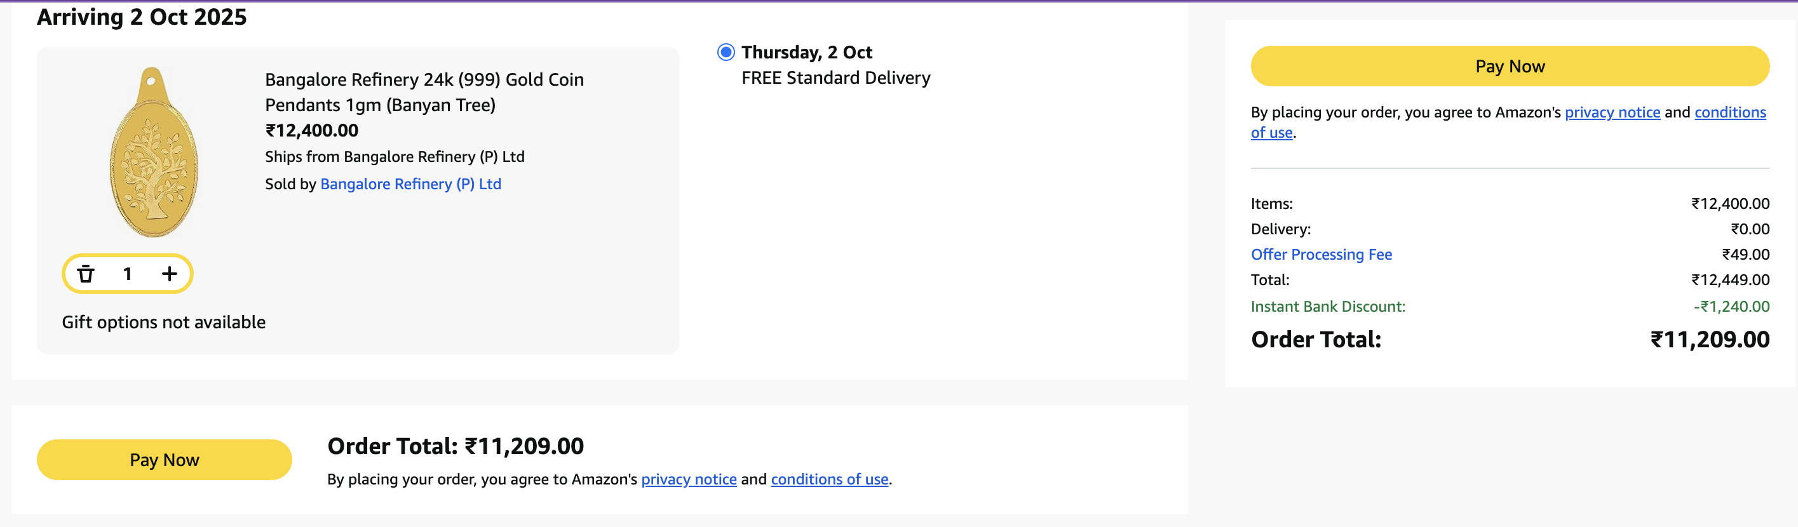
Task: Click the Bangalore Refinery Gold Coin title
Action: point(424,92)
